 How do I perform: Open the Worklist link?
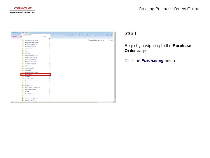pyautogui.click(x=74, y=35)
